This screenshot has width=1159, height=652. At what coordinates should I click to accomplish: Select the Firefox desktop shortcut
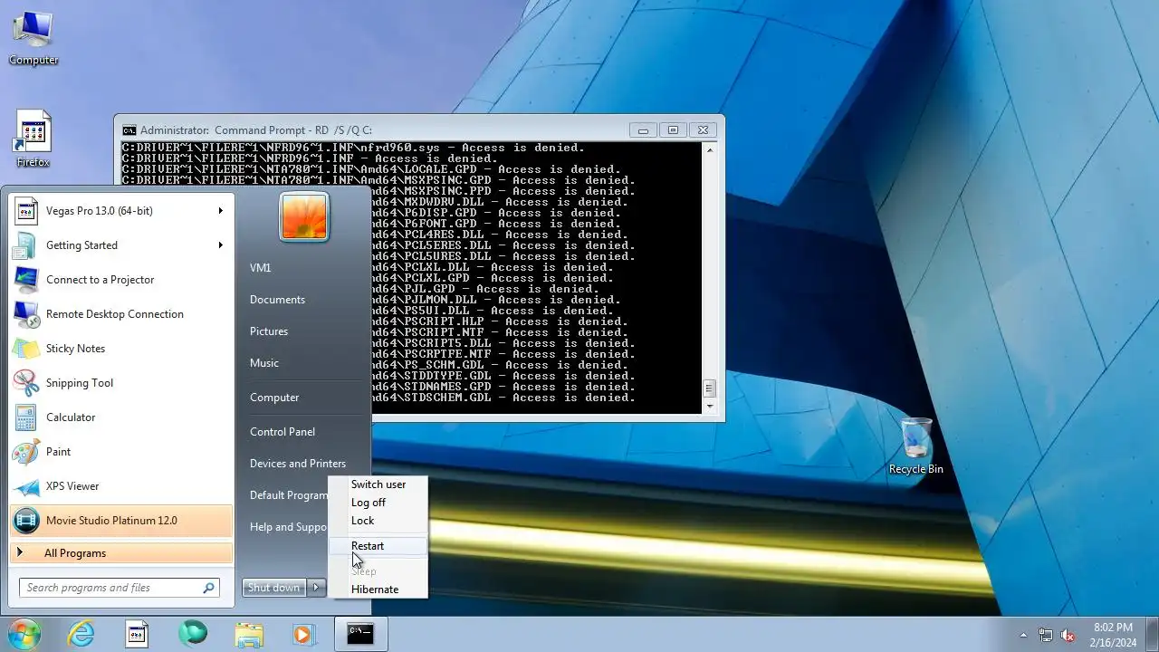(34, 140)
